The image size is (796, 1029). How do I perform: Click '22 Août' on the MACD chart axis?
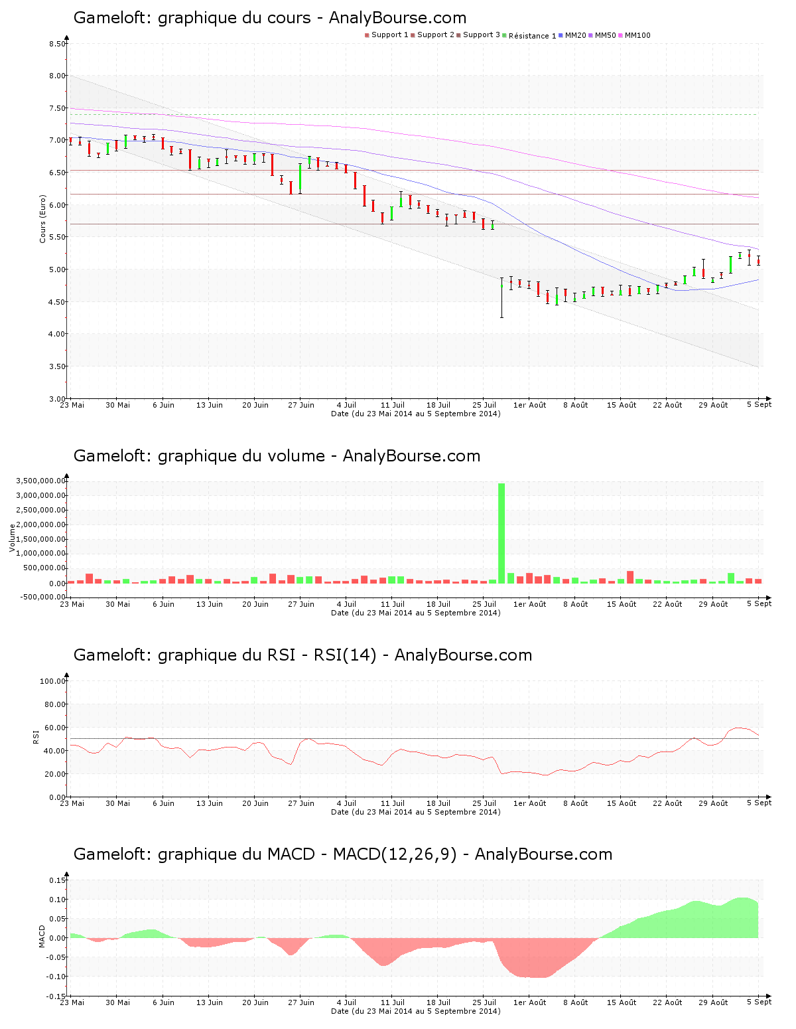tap(667, 1002)
